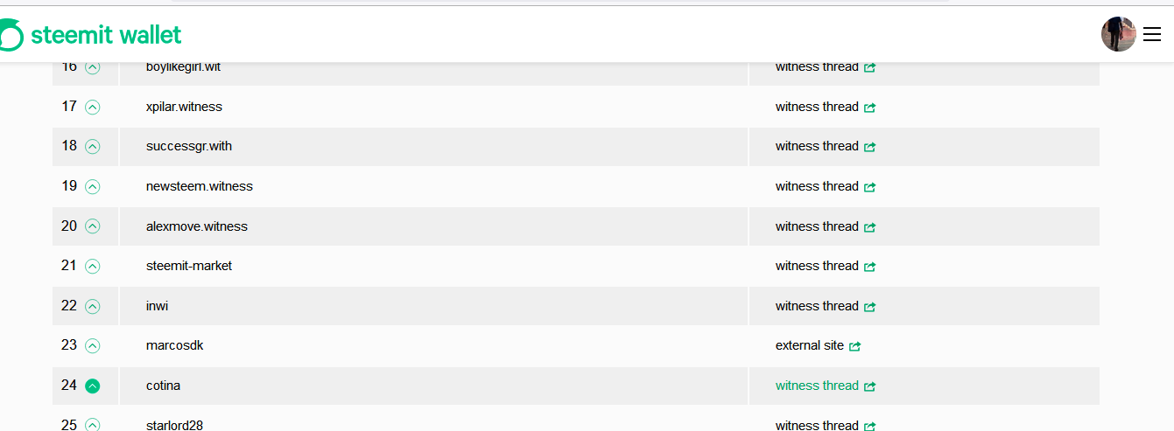Vote for the successgr.with witness
The image size is (1174, 431).
[93, 147]
